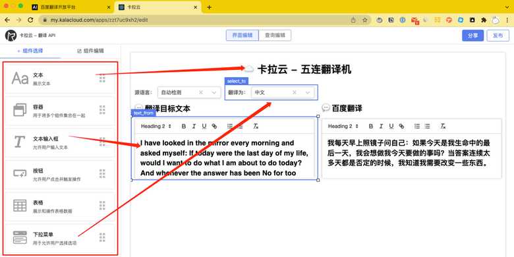This screenshot has width=514, height=257.
Task: Grab the drag handle of 文本 component
Action: 102,78
